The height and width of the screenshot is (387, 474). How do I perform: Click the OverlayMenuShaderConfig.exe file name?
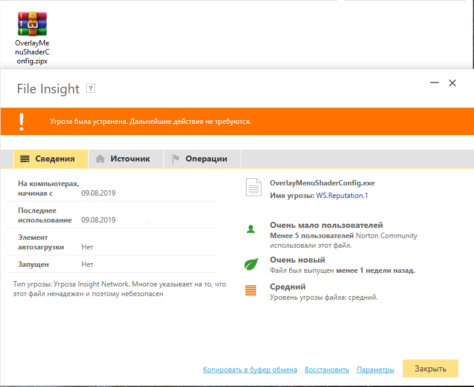click(322, 183)
